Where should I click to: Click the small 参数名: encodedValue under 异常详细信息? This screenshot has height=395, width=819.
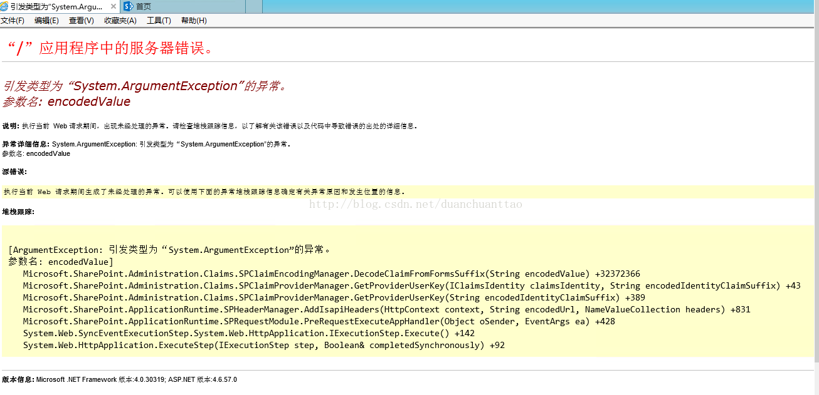[36, 153]
